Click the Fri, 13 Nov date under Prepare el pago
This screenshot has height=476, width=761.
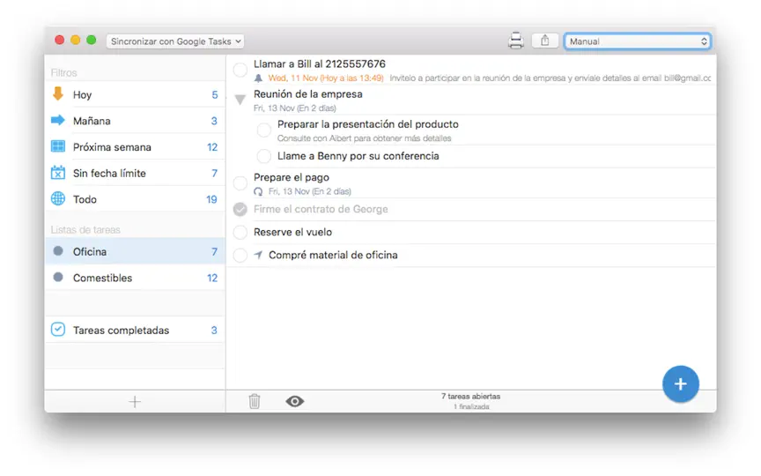[x=310, y=191]
